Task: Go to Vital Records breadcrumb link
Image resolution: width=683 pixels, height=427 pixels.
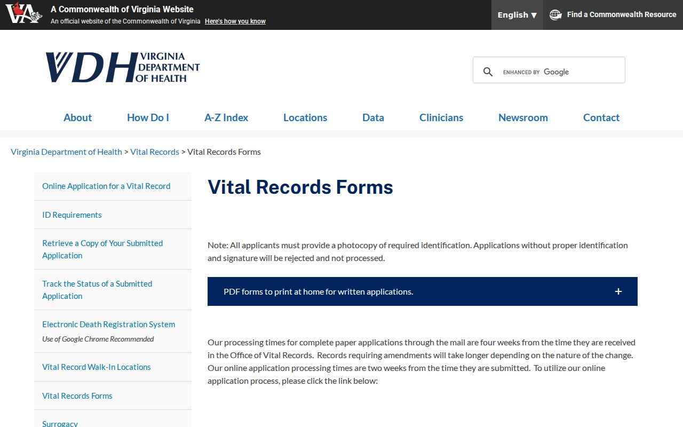Action: [155, 152]
